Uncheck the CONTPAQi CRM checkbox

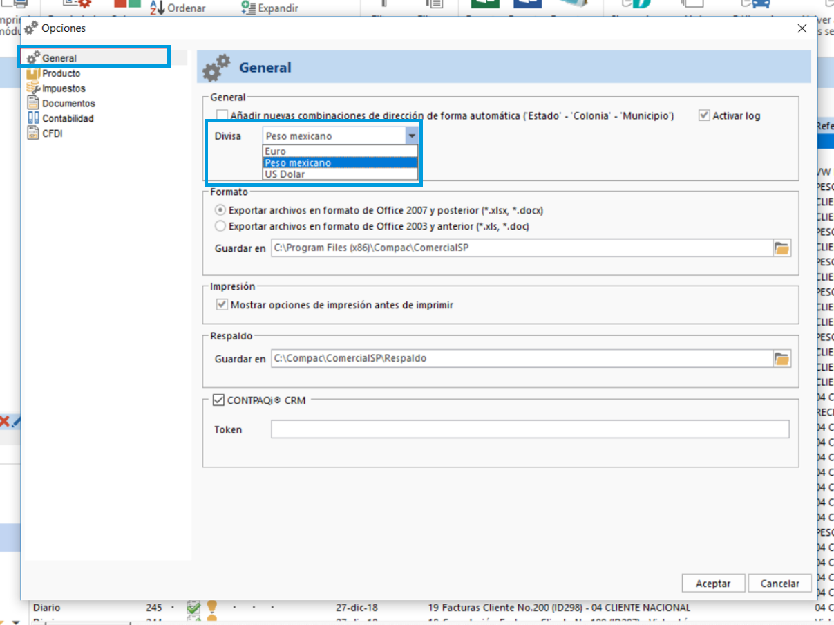coord(219,400)
